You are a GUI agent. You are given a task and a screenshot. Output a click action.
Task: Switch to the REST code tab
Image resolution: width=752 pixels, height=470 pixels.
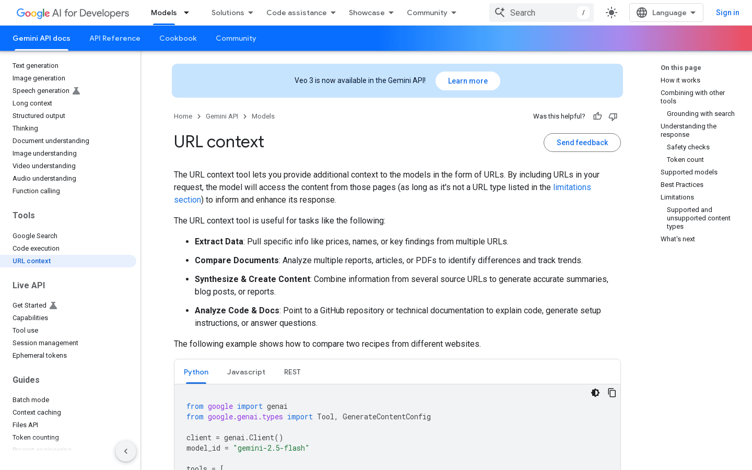coord(292,372)
